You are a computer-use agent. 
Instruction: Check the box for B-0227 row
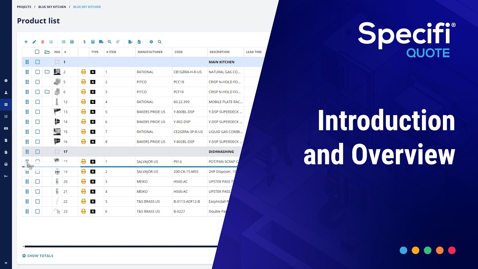37,211
